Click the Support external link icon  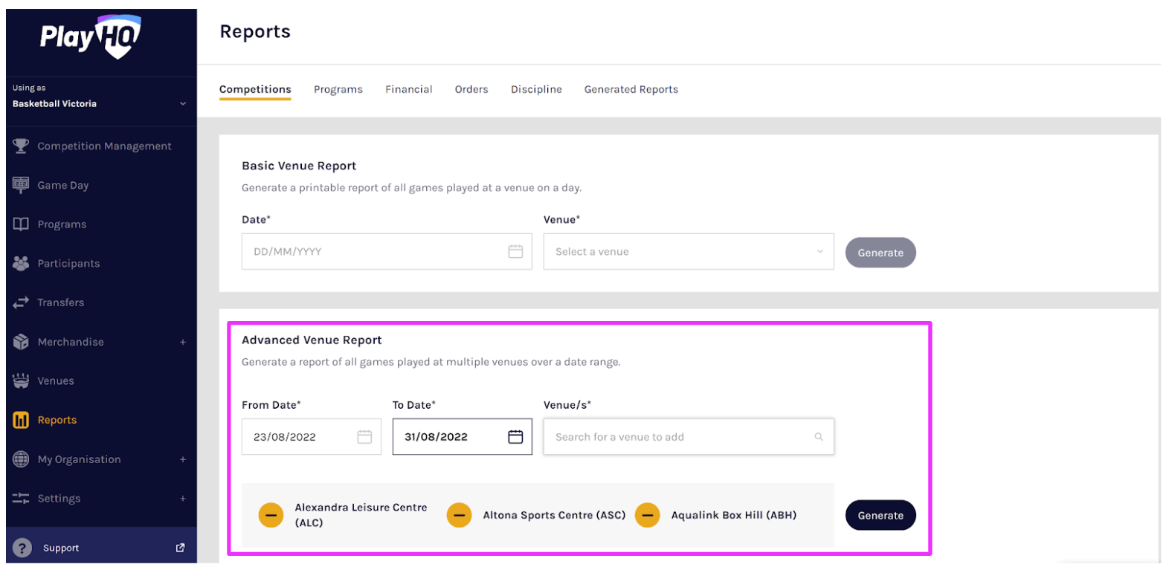(180, 548)
